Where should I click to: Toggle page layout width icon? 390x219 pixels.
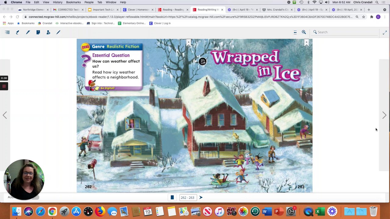tap(295, 32)
